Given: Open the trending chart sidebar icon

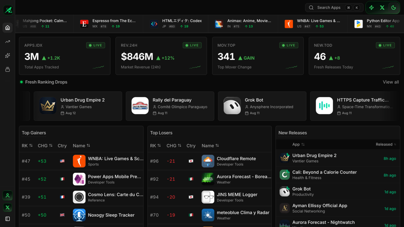Looking at the screenshot, I should tap(8, 42).
